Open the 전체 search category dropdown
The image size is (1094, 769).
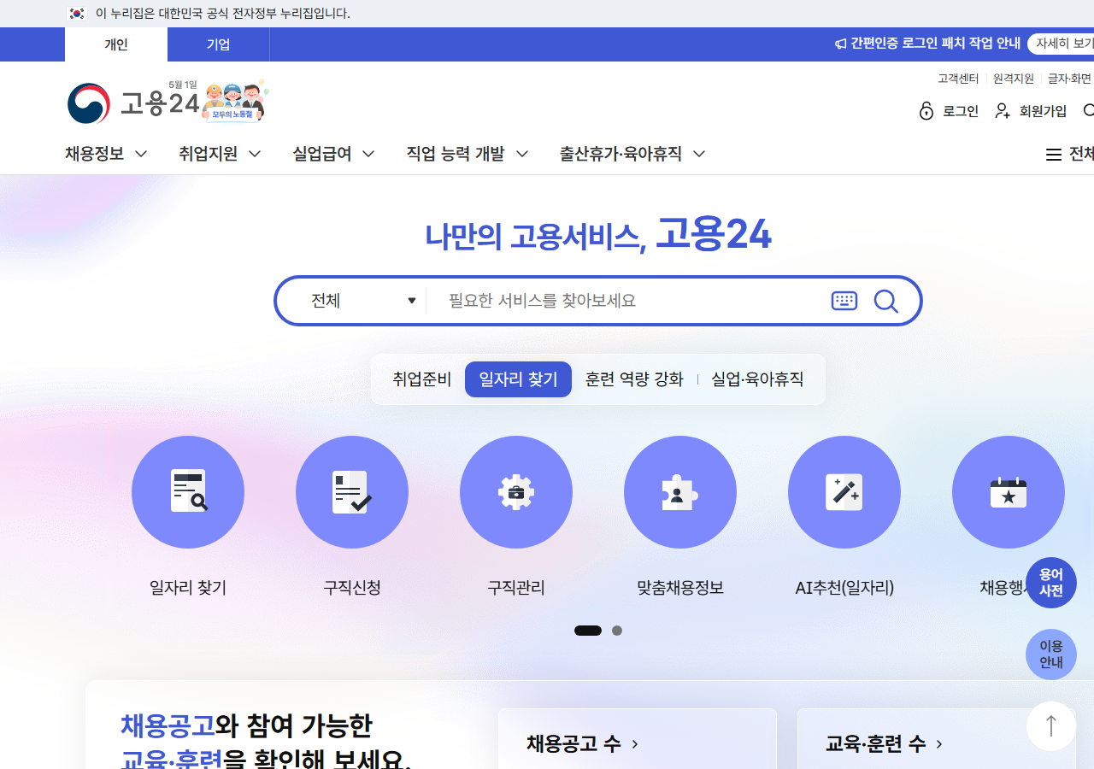coord(363,301)
